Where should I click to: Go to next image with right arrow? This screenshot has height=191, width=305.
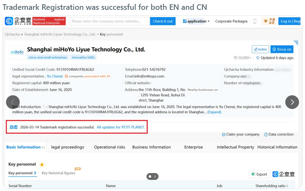pos(292,102)
